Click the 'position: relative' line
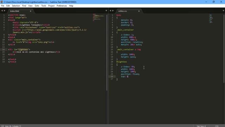 132,42
